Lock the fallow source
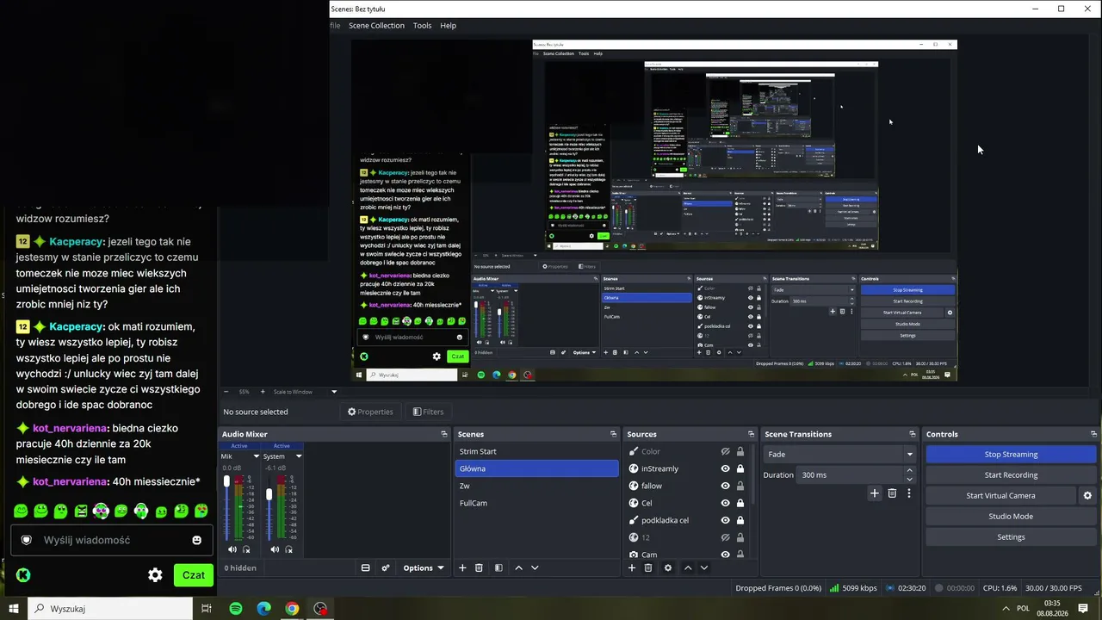Viewport: 1102px width, 620px height. tap(740, 486)
